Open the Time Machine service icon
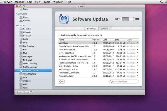The height and width of the screenshot is (111, 167). point(21,74)
